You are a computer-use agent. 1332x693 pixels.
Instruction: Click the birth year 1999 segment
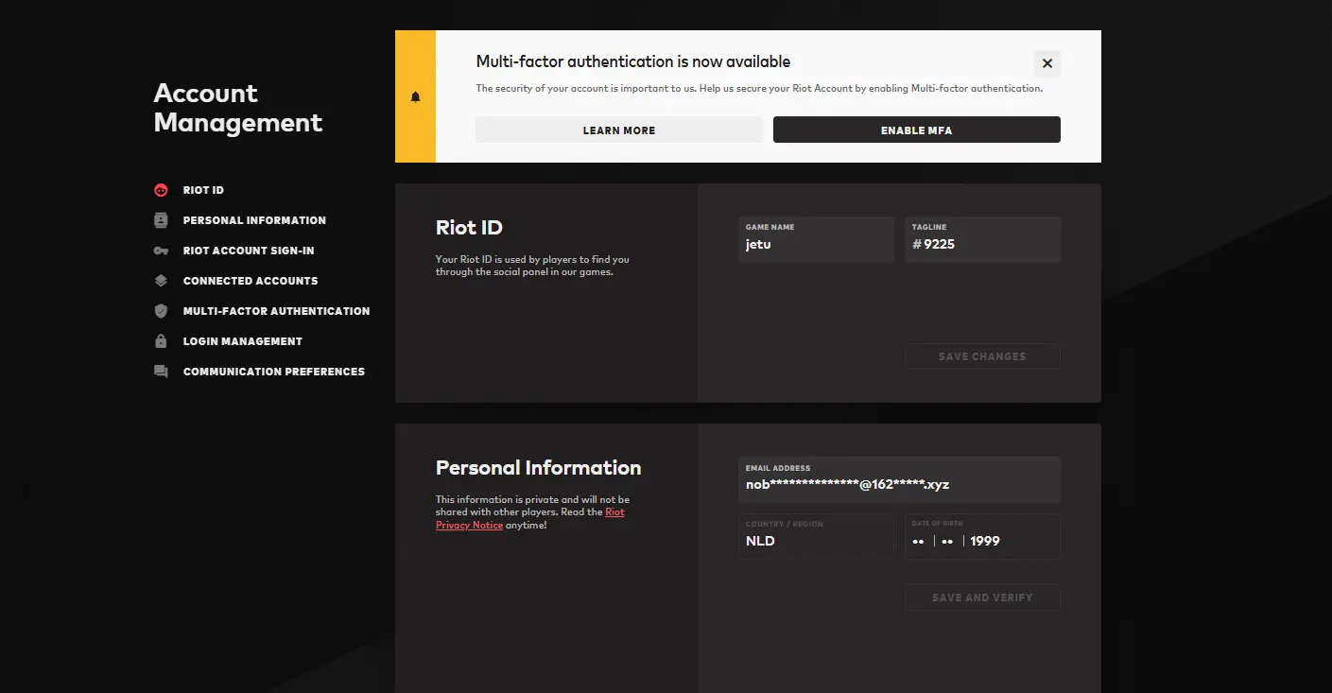(985, 541)
